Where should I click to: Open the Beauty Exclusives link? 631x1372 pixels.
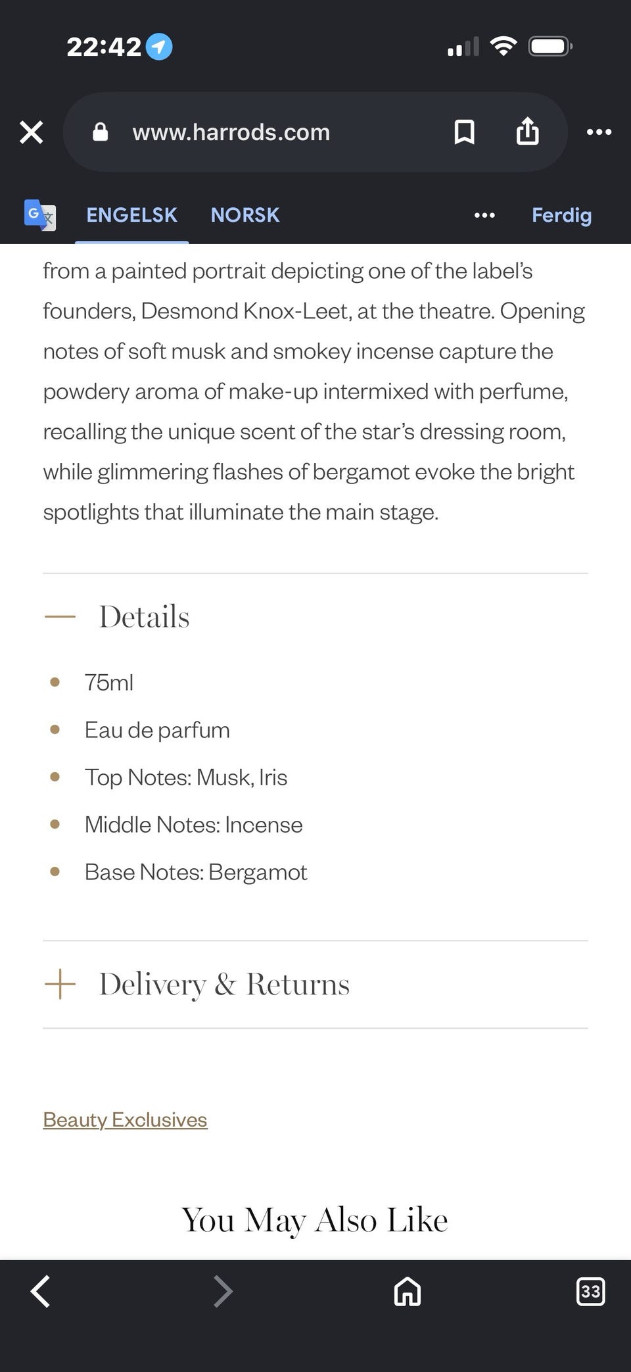tap(125, 1119)
